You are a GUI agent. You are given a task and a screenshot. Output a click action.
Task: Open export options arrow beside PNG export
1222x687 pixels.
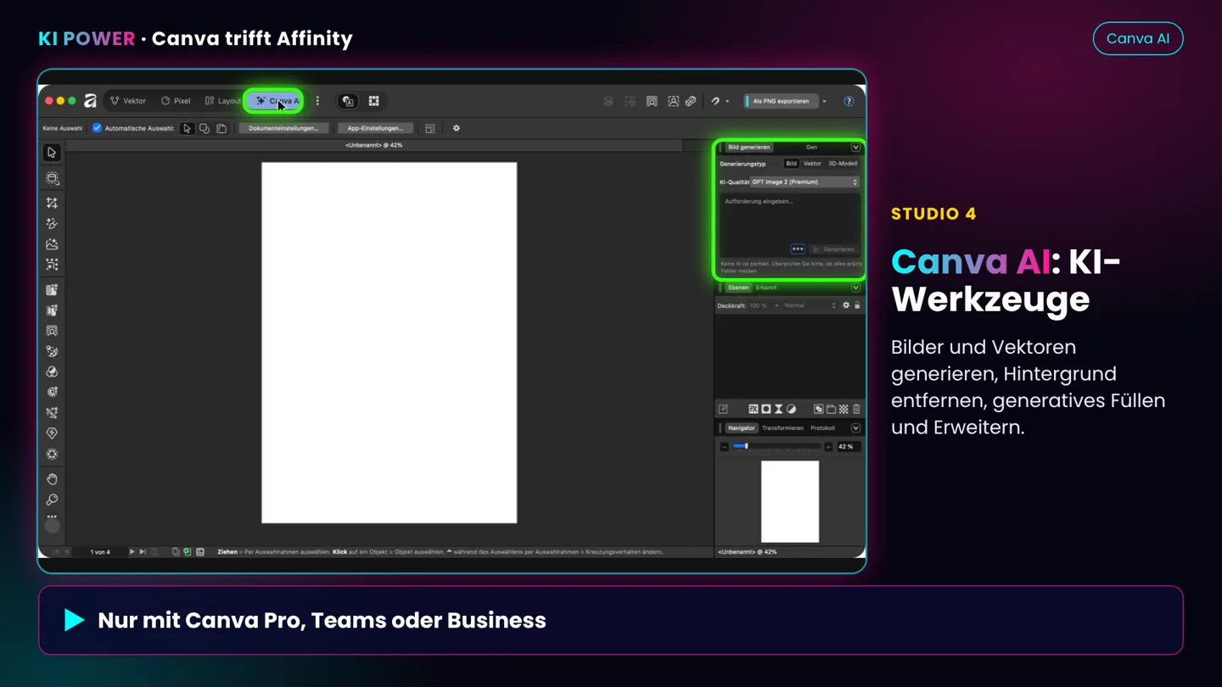[824, 101]
